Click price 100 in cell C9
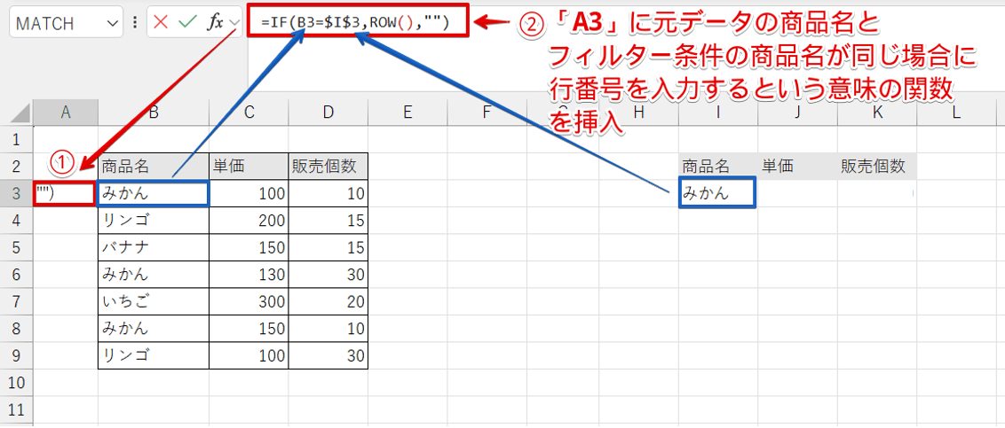1005x428 pixels. coord(249,355)
